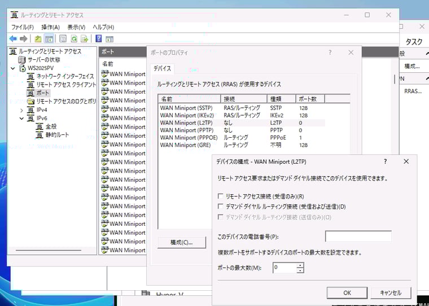The image size is (429, 306).
Task: Collapse the IPv6 tree node
Action: [21, 119]
